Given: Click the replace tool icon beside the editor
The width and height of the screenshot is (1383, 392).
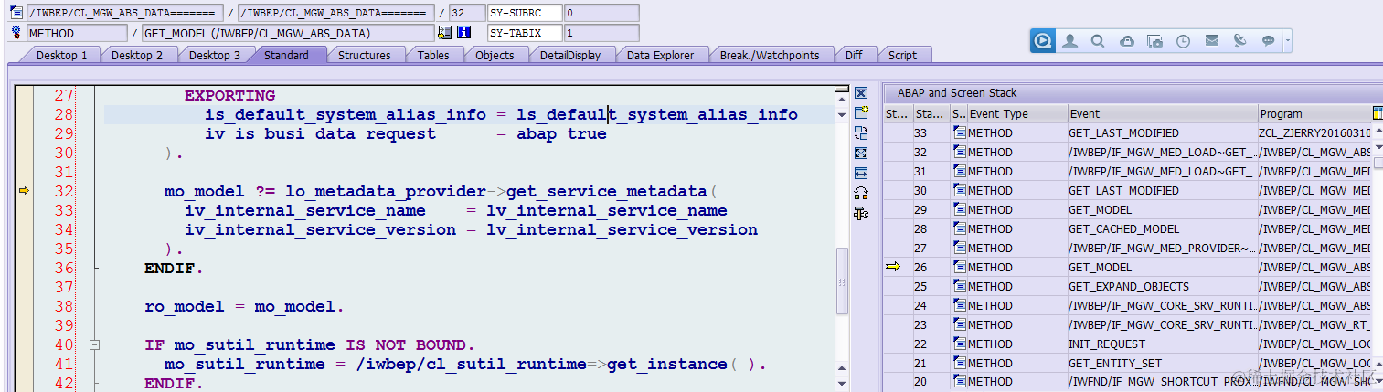Looking at the screenshot, I should [x=860, y=133].
